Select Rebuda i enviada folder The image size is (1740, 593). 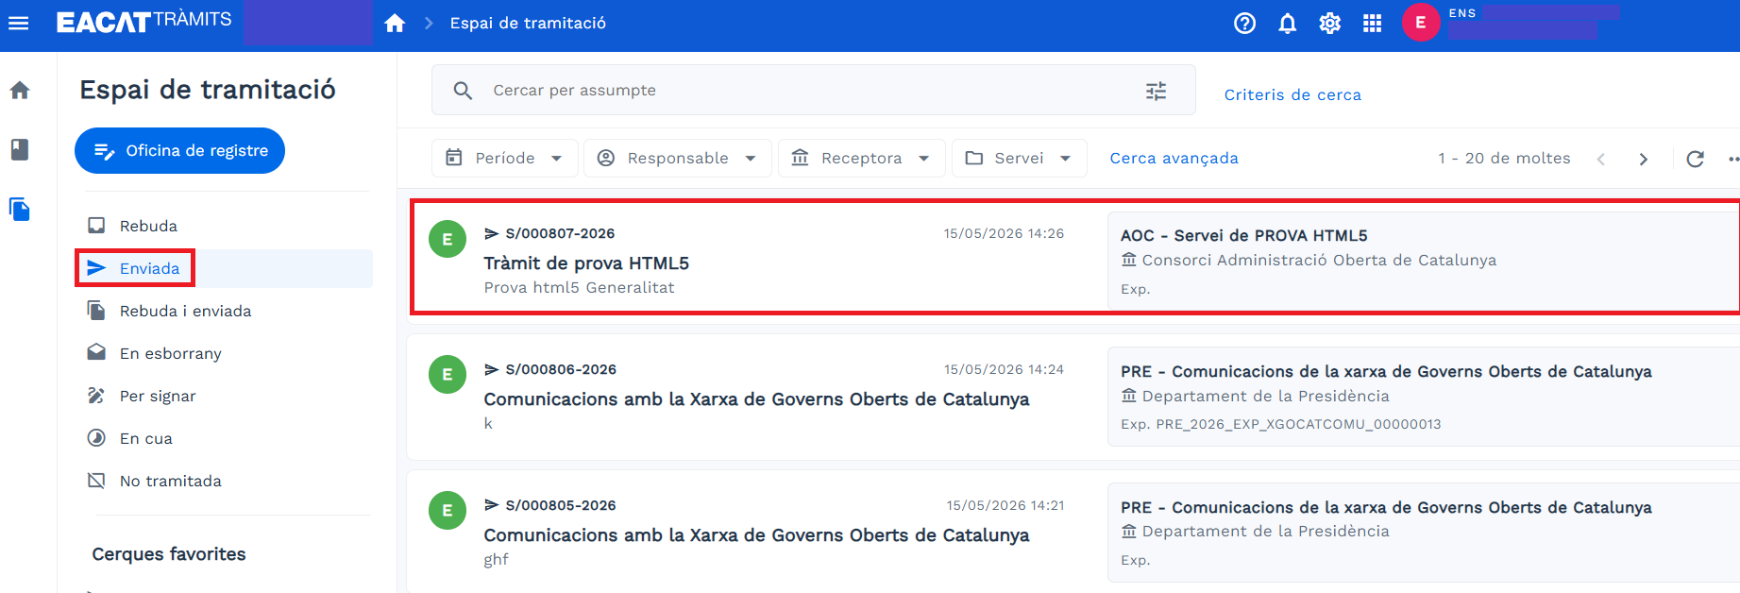coord(224,311)
